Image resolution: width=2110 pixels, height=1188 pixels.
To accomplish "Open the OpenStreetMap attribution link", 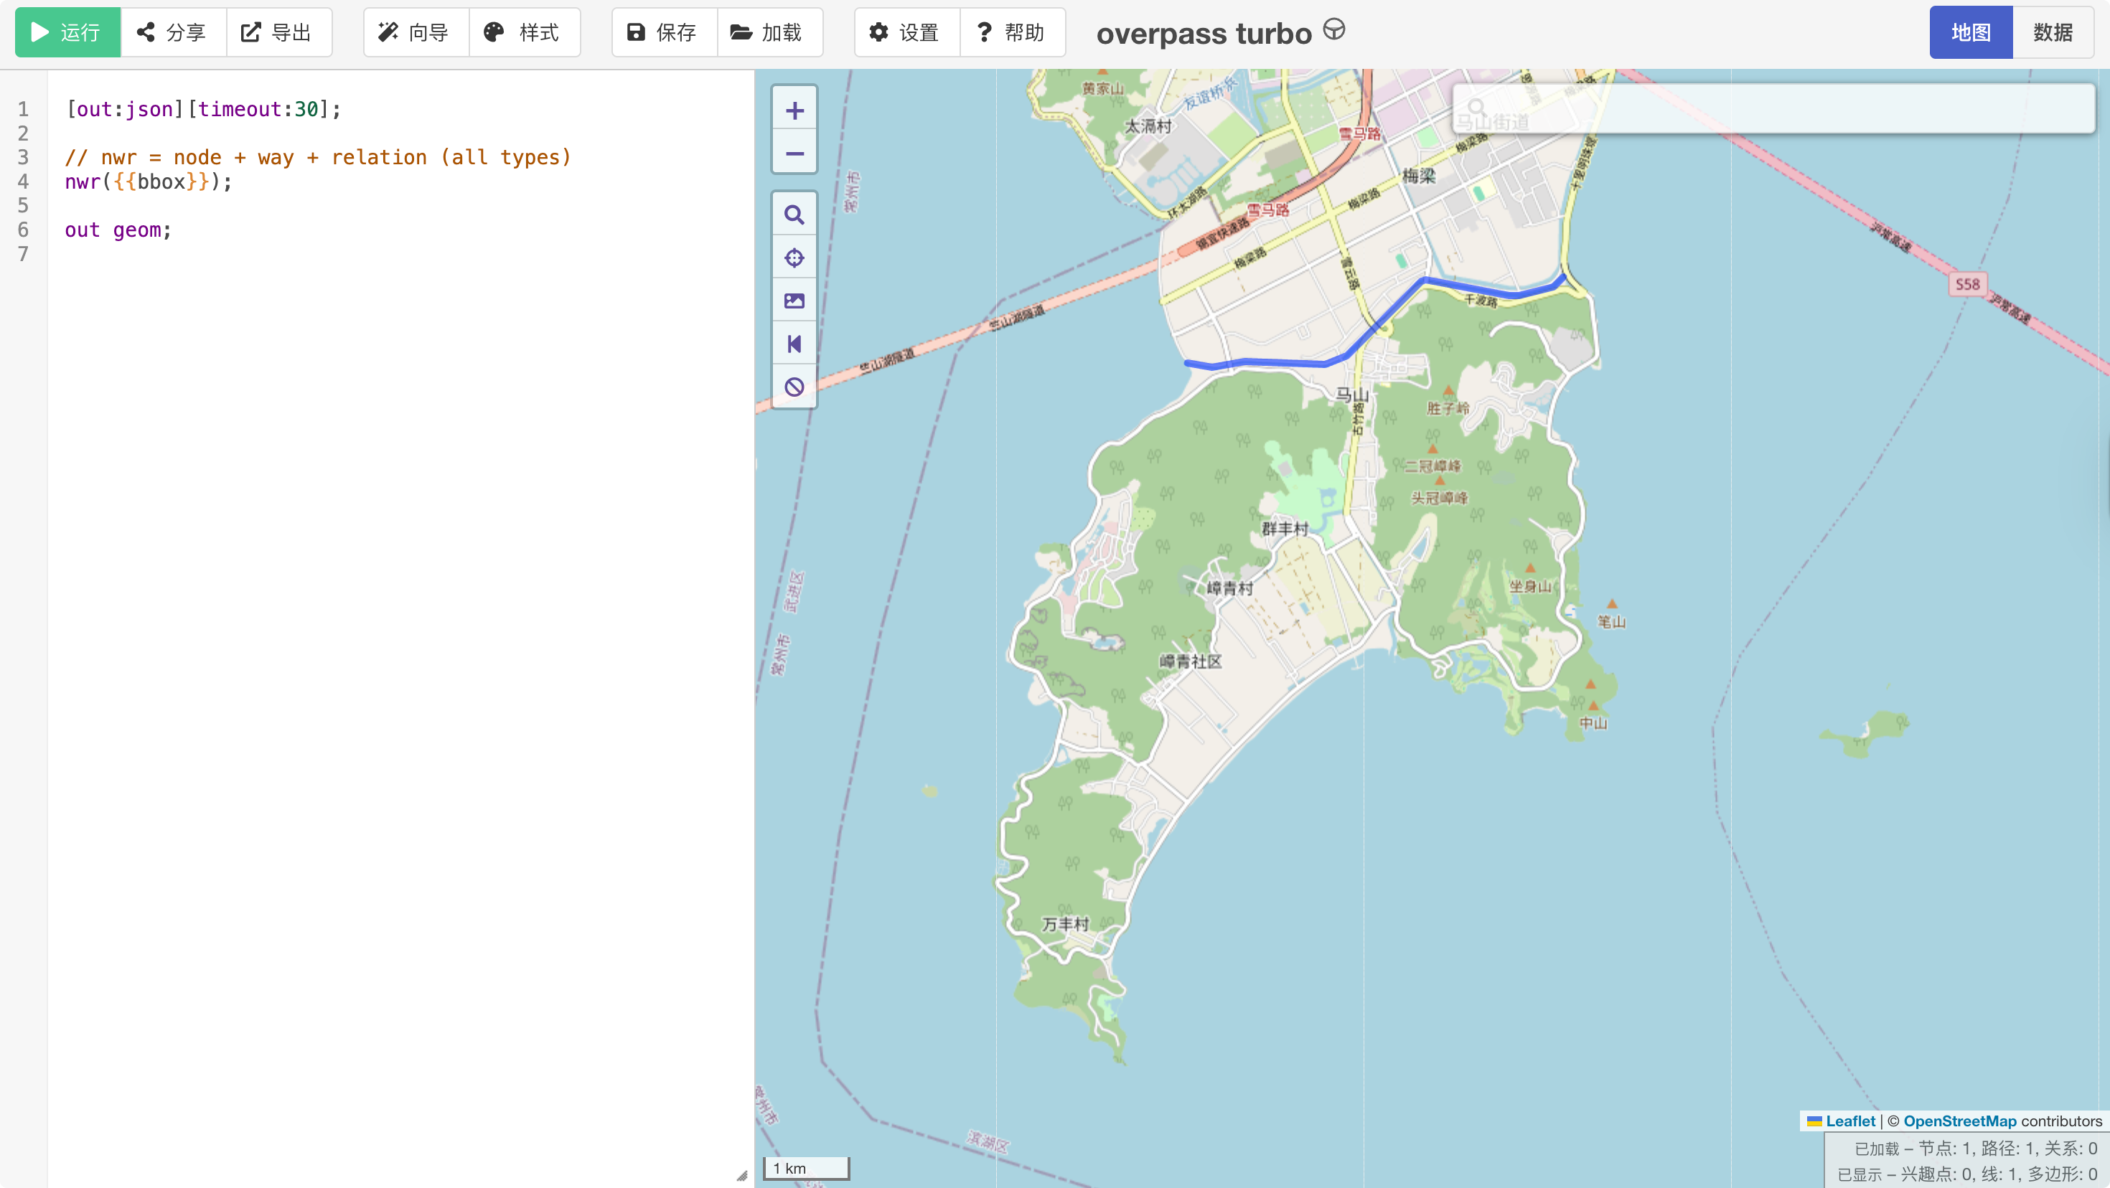I will [1959, 1121].
